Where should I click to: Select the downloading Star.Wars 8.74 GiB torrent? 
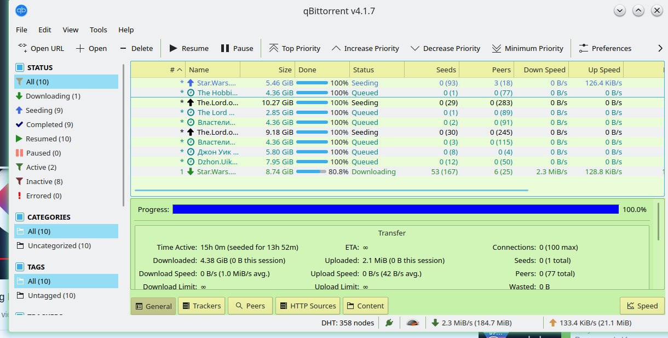[397, 171]
